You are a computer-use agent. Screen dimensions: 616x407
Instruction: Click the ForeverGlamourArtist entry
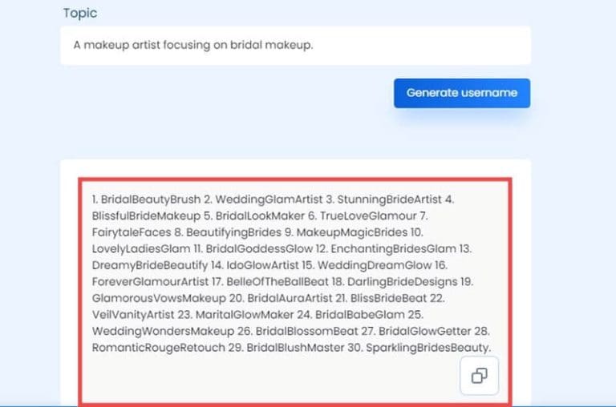tap(150, 282)
